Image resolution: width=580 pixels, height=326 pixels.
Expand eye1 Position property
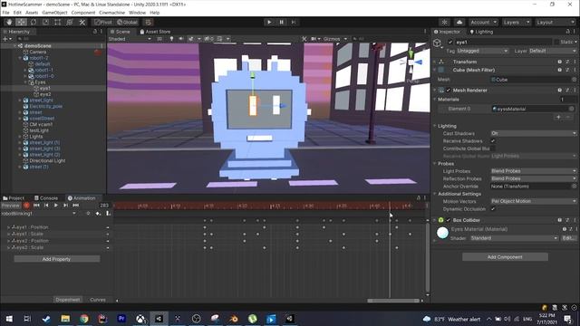pos(9,227)
